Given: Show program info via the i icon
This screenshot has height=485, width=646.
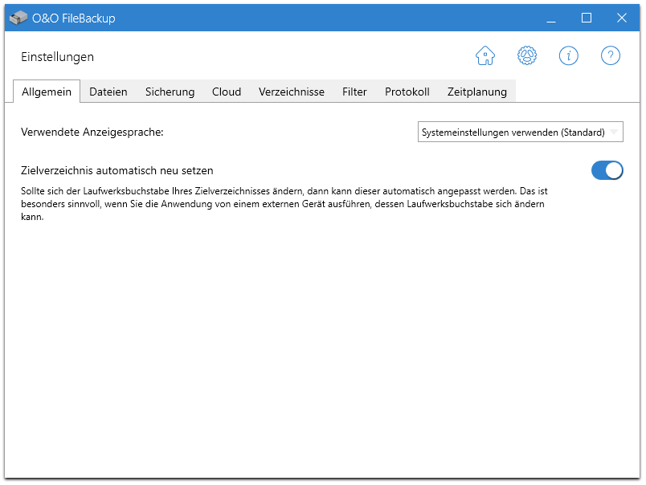Looking at the screenshot, I should [569, 55].
